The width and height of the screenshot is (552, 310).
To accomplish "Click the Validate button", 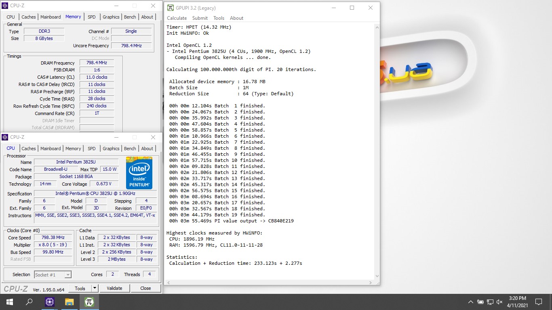I will (114, 288).
